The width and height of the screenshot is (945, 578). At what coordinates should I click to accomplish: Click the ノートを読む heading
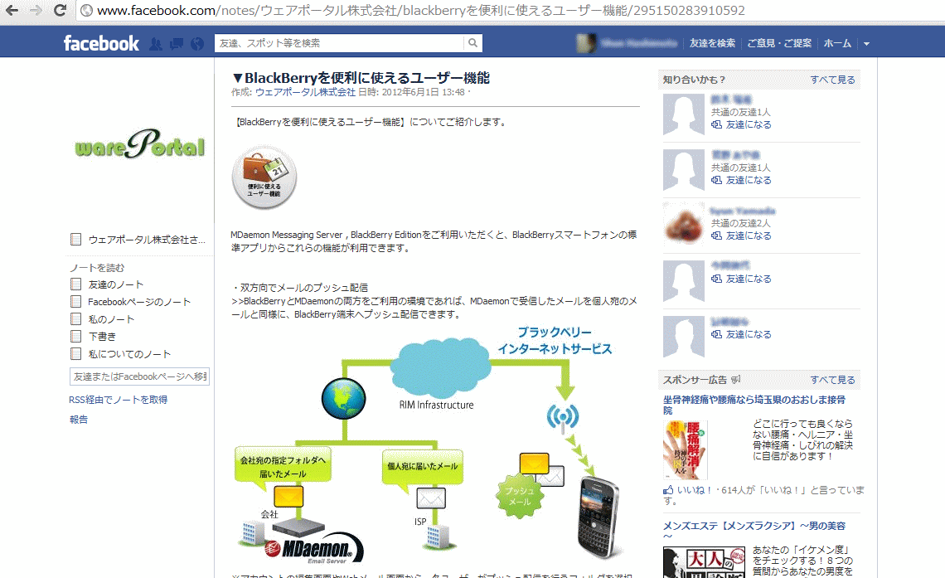[x=97, y=268]
